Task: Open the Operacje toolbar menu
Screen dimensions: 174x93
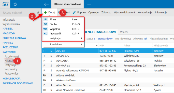Action: tap(93, 12)
